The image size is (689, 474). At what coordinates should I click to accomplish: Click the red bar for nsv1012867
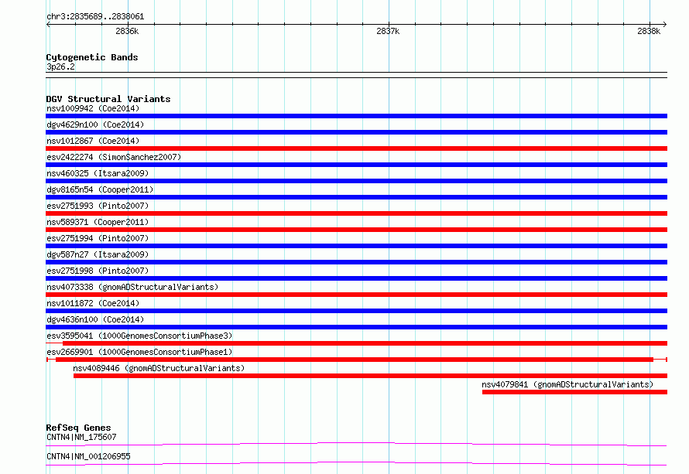click(x=356, y=148)
